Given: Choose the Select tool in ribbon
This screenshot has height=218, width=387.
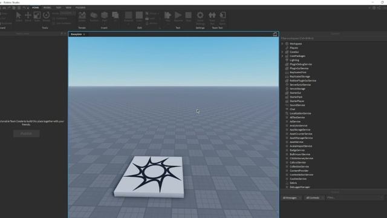Looking at the screenshot, I should [19, 17].
